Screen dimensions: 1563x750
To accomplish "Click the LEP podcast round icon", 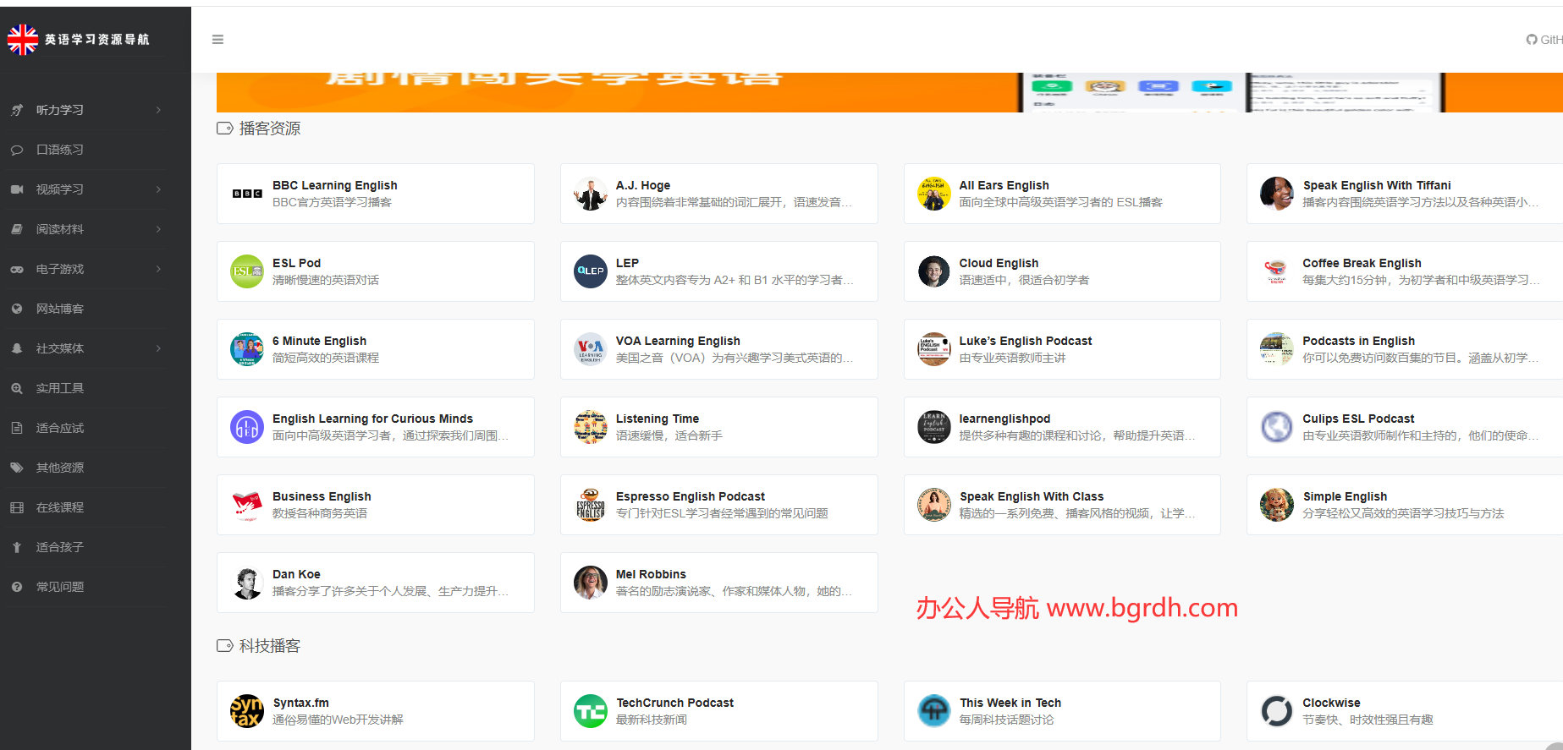I will point(591,271).
